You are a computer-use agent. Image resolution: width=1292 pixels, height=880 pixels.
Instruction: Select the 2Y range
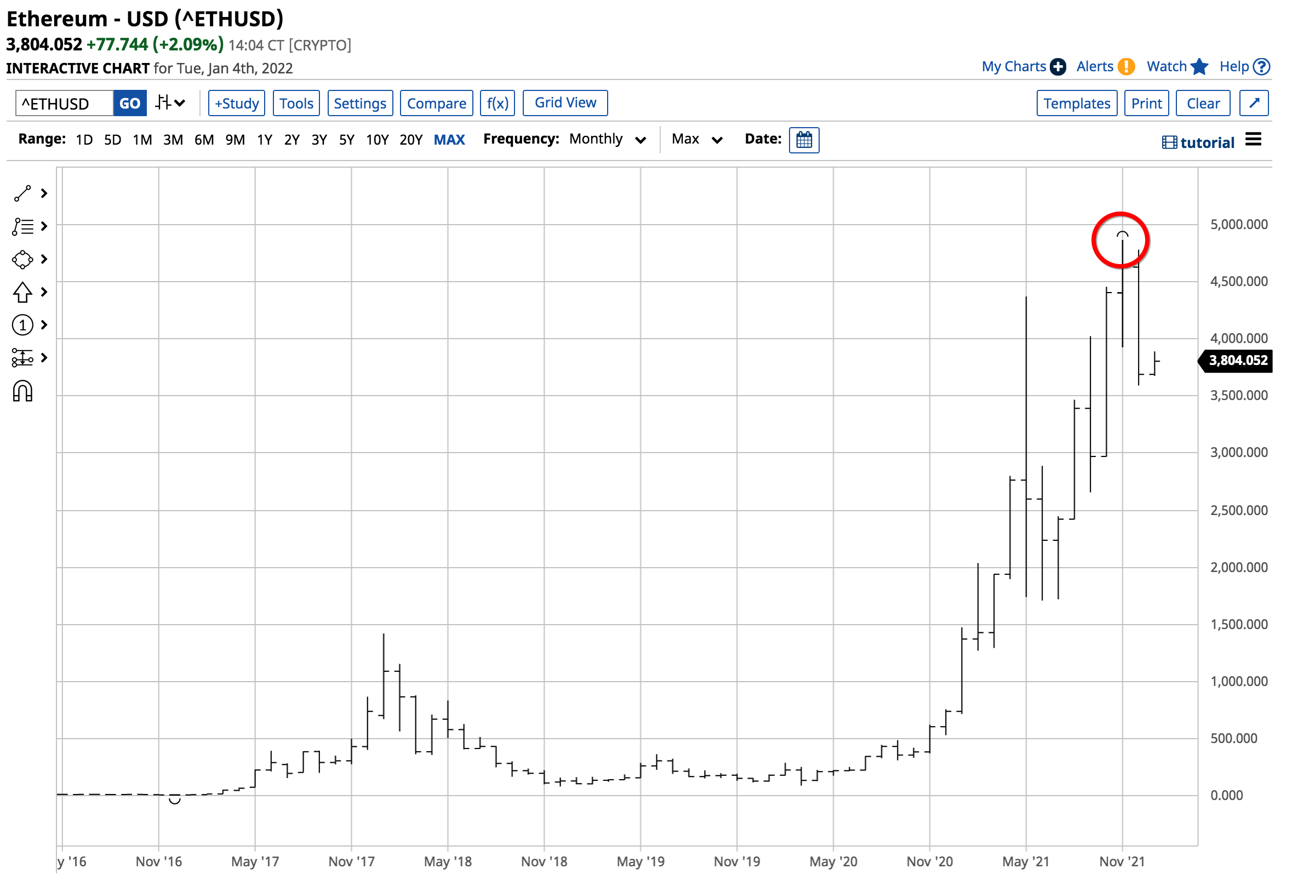(x=293, y=140)
